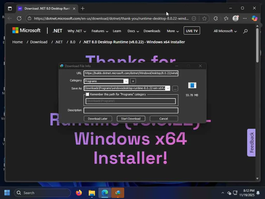Click the taskbar Search box

click(x=42, y=193)
